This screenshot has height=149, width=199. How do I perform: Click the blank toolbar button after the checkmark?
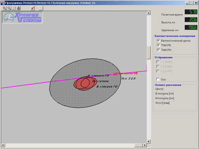(x=41, y=8)
